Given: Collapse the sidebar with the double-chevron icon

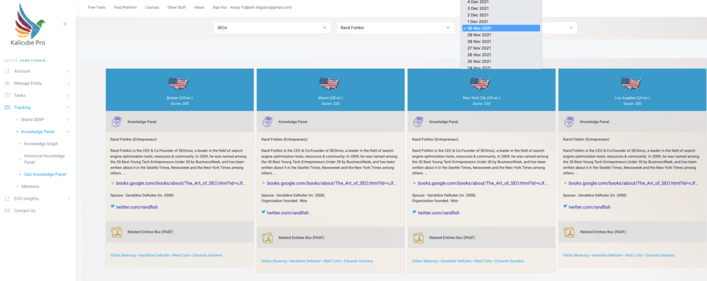Looking at the screenshot, I should pos(65,24).
